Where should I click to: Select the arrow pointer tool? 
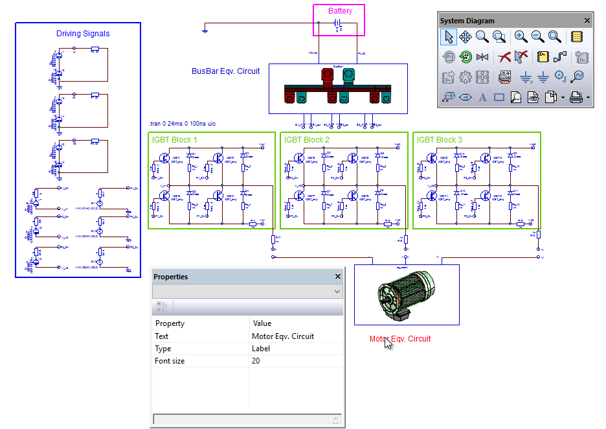449,37
